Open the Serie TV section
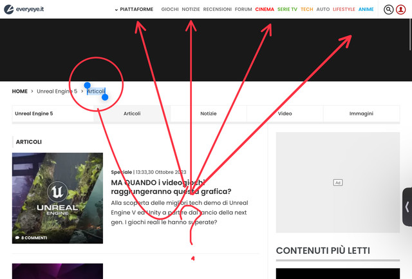The image size is (412, 279). pyautogui.click(x=287, y=10)
